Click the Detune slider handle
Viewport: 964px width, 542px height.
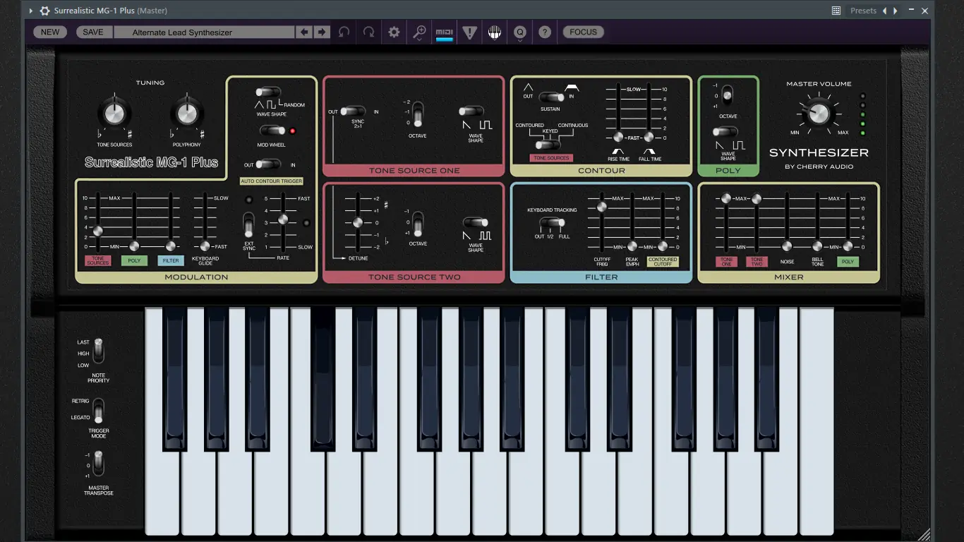tap(357, 222)
